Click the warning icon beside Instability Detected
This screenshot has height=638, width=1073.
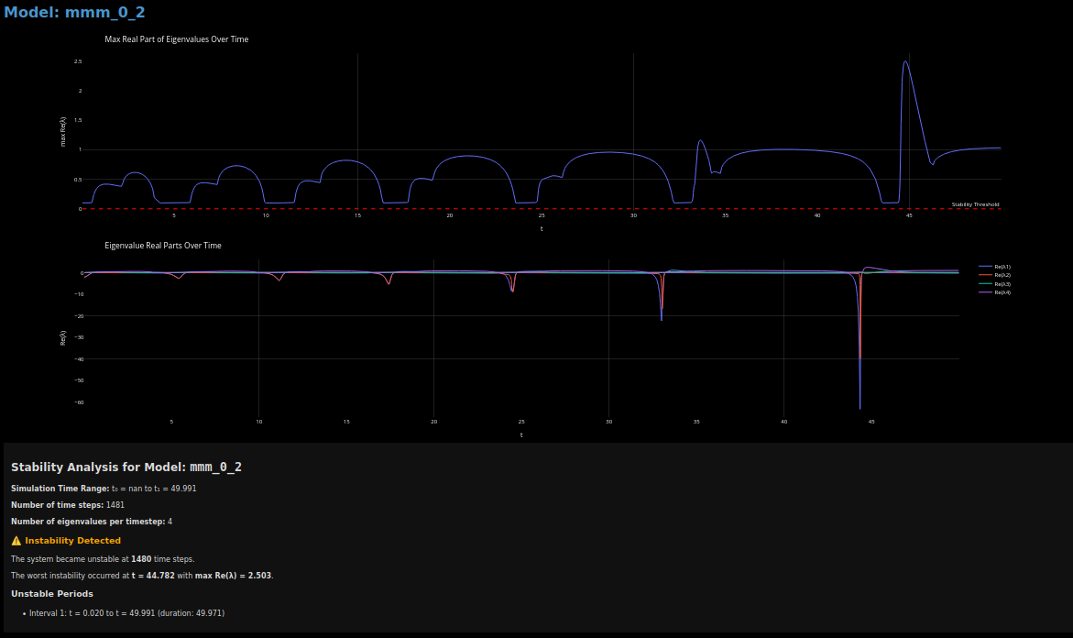(x=16, y=541)
